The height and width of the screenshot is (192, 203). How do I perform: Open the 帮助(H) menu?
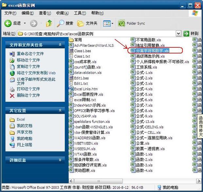[97, 13]
